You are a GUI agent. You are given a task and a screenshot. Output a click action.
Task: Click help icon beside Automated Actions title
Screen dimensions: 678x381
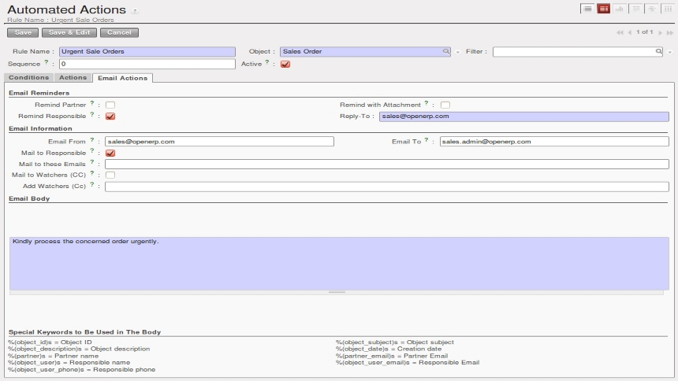pyautogui.click(x=135, y=11)
